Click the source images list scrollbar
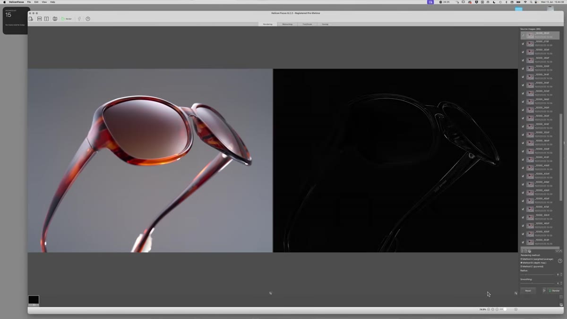The image size is (567, 319). point(561,157)
